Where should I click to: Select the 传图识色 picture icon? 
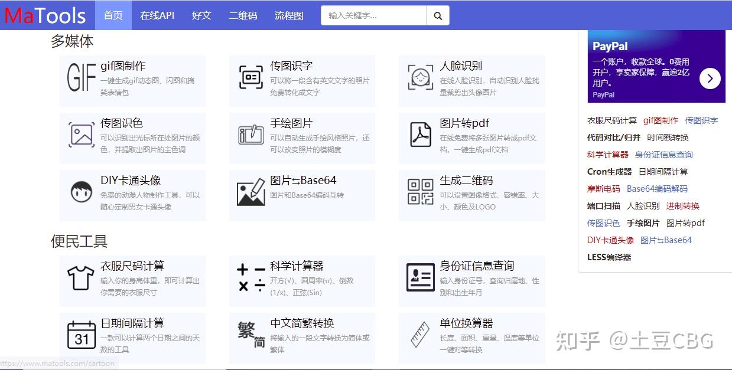point(82,134)
